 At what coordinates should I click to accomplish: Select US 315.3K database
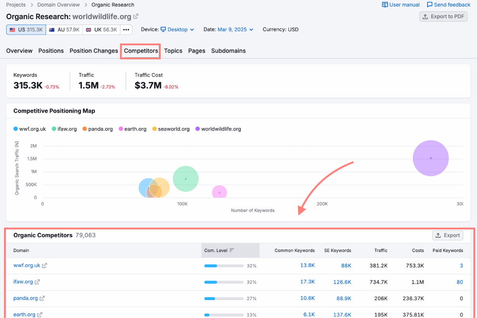26,29
